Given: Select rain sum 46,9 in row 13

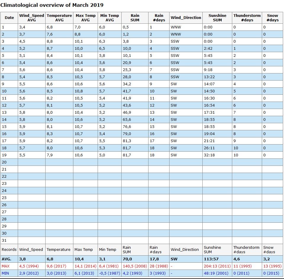Looking at the screenshot, I should tap(127, 112).
